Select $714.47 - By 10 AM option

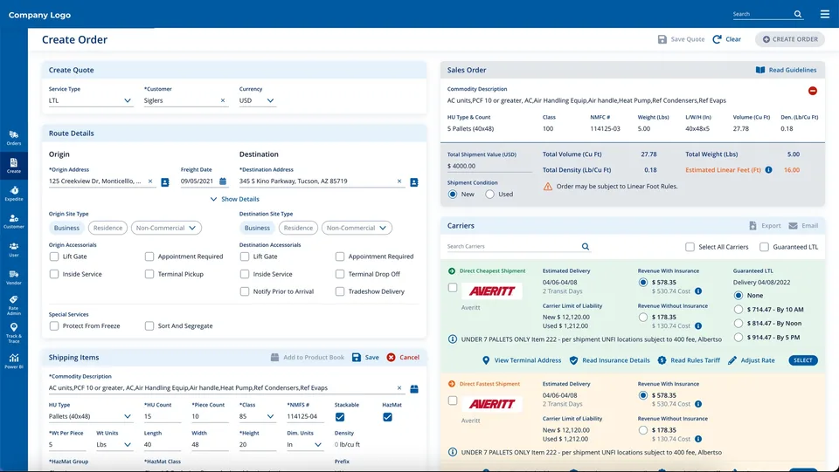[x=738, y=309]
